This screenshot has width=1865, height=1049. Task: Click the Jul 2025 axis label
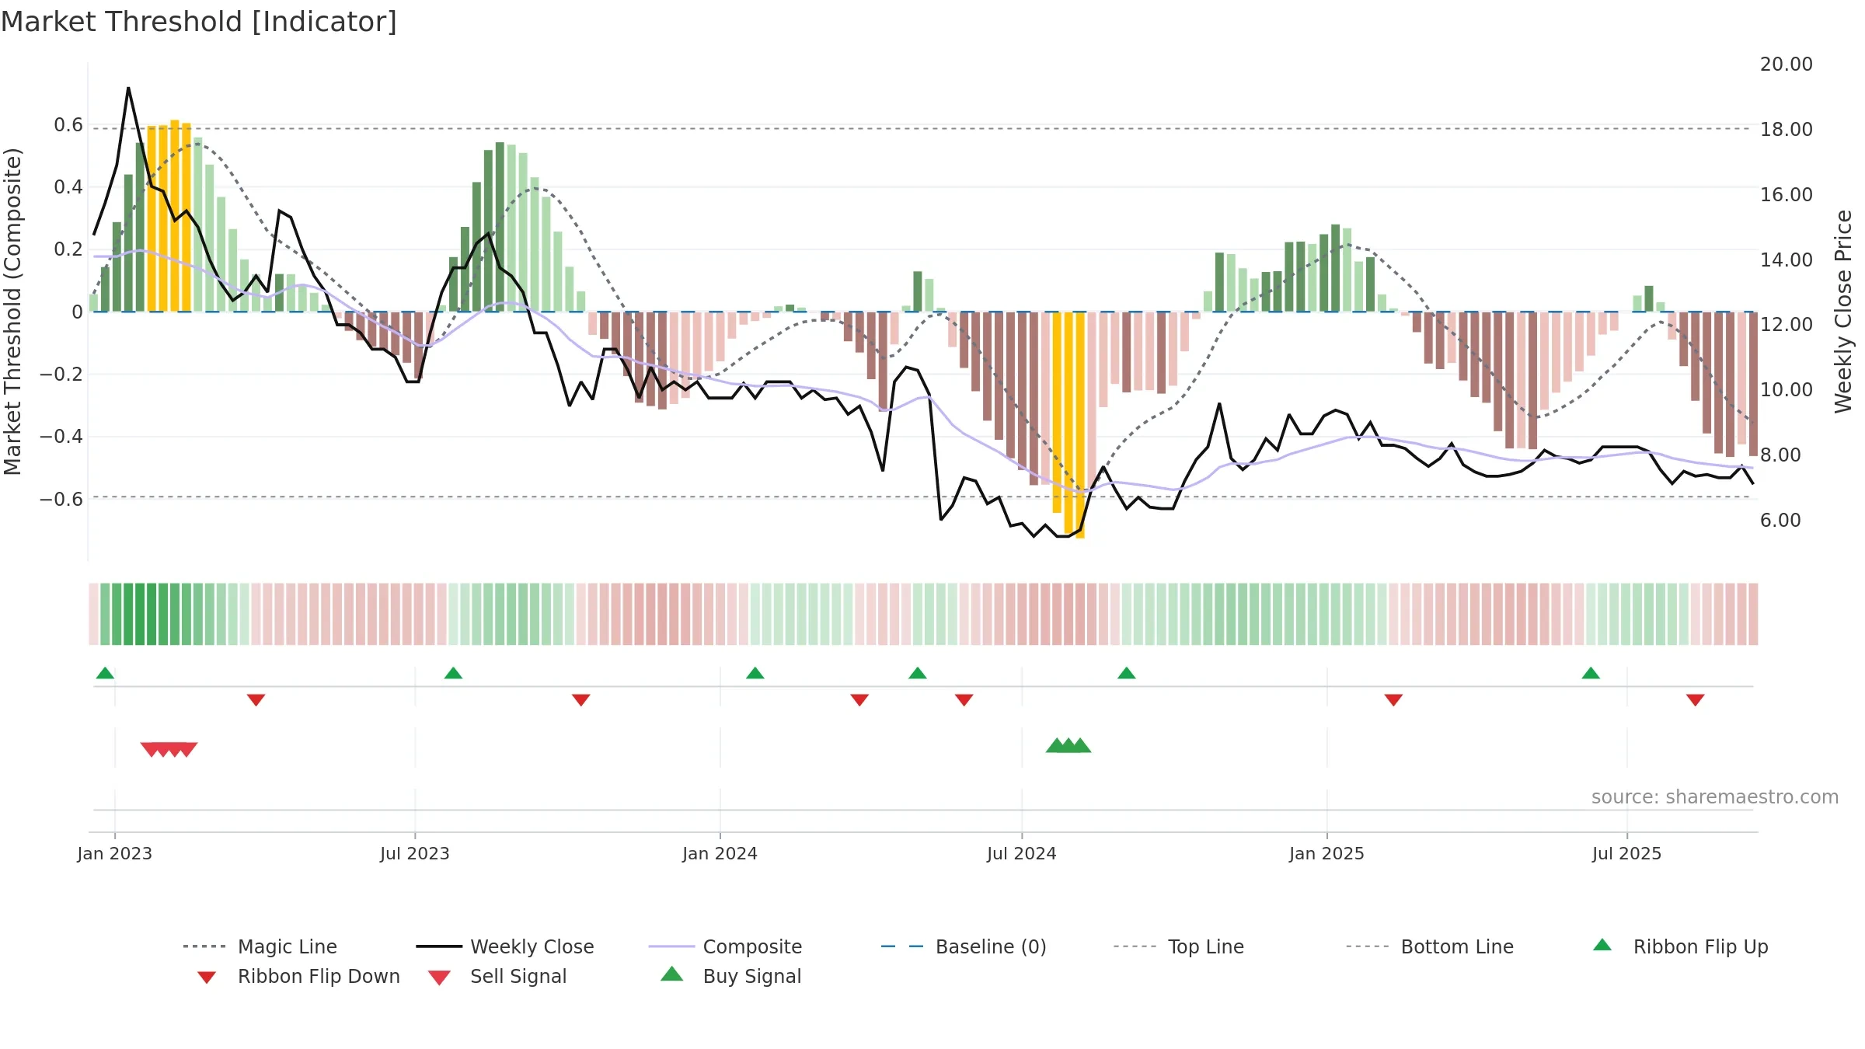click(x=1626, y=853)
